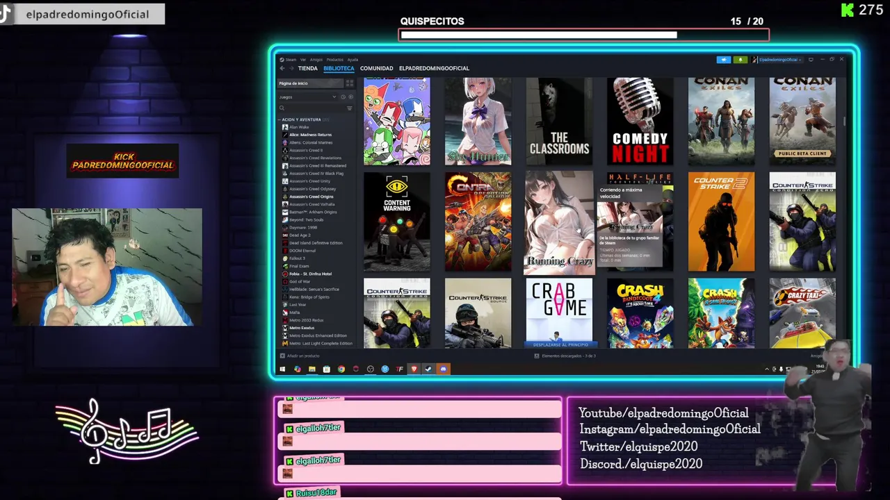Click the Página de inicio button
Screen dimensions: 890x500
pos(310,83)
